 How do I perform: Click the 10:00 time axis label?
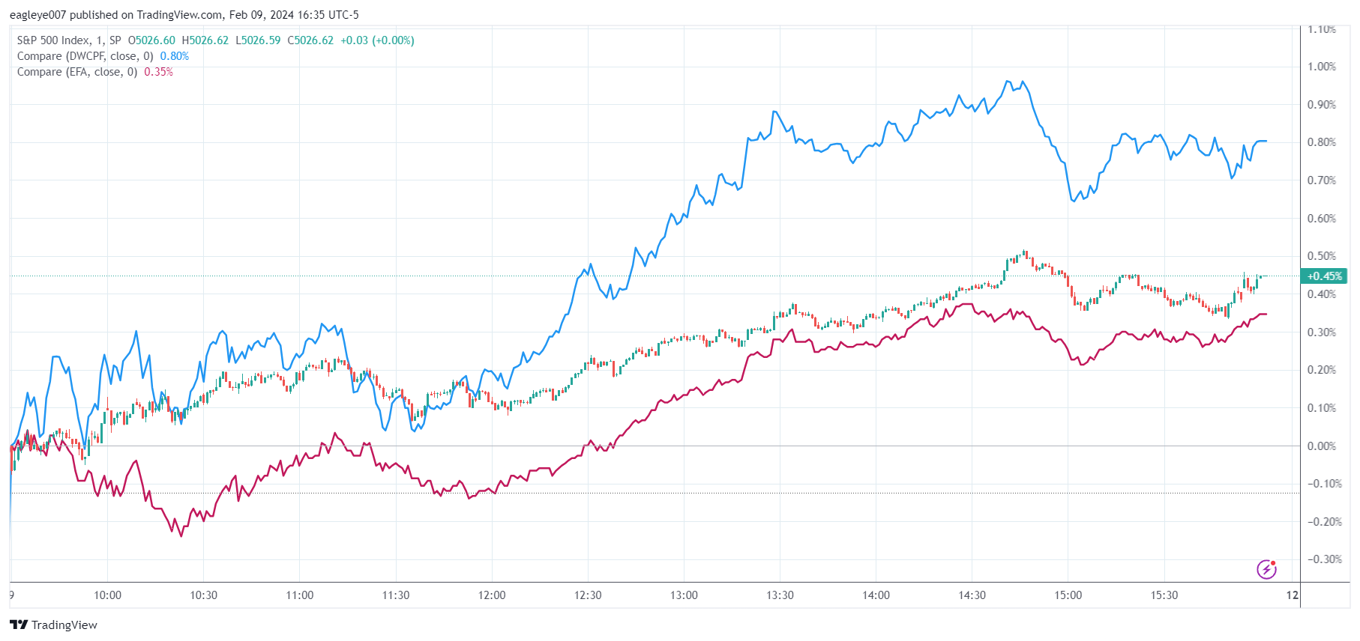(x=107, y=595)
